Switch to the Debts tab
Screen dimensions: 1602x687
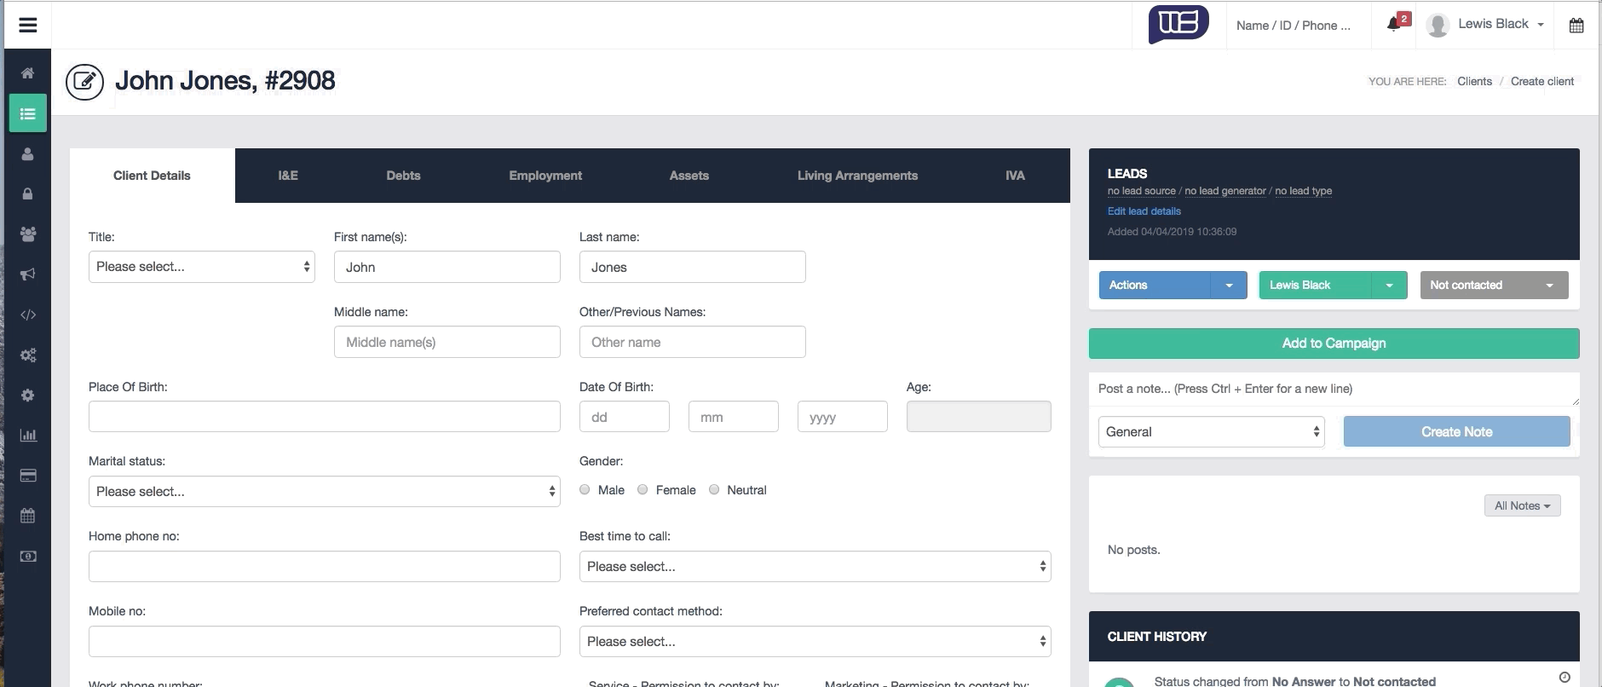pyautogui.click(x=403, y=176)
